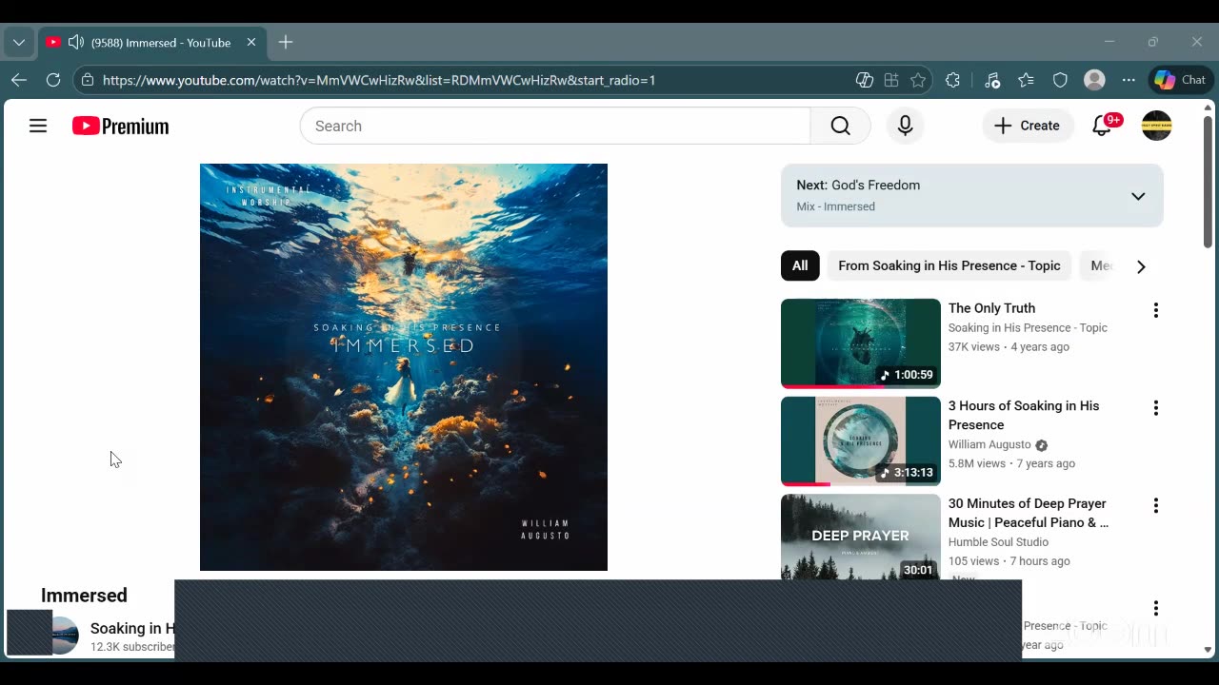
Task: Go back with the browser back arrow
Action: click(x=19, y=80)
